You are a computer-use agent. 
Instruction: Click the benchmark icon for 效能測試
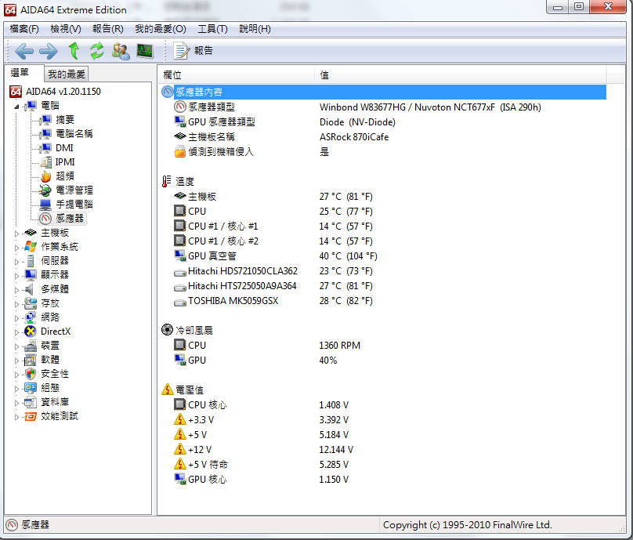31,416
